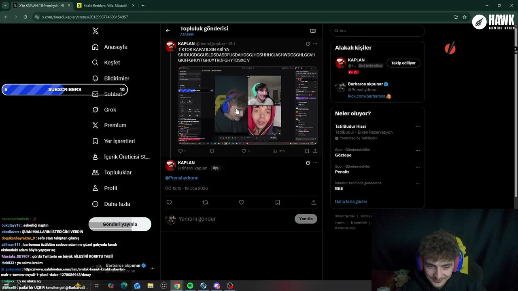Open the X logo home link

point(95,31)
